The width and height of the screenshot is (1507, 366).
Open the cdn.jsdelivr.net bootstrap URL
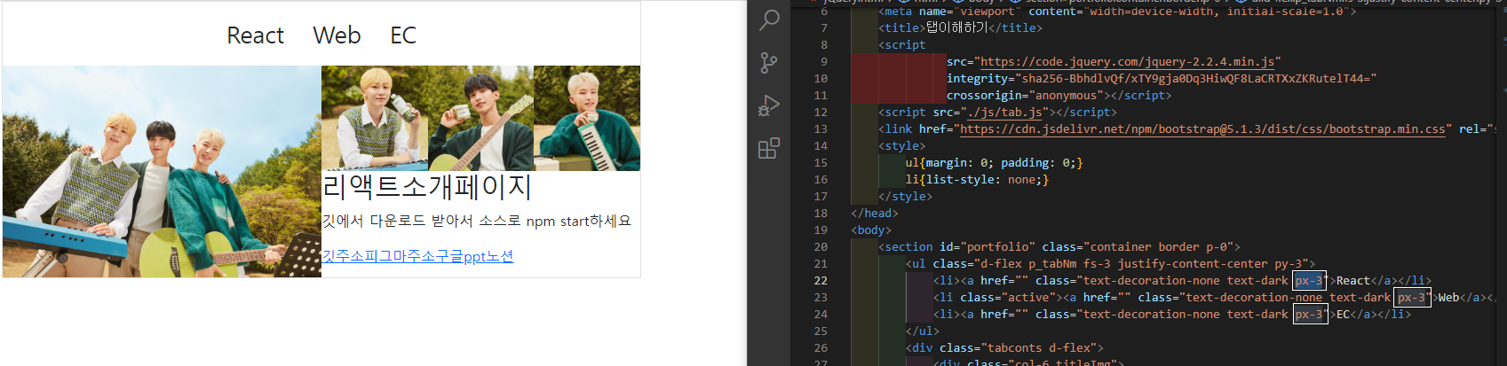click(1202, 128)
